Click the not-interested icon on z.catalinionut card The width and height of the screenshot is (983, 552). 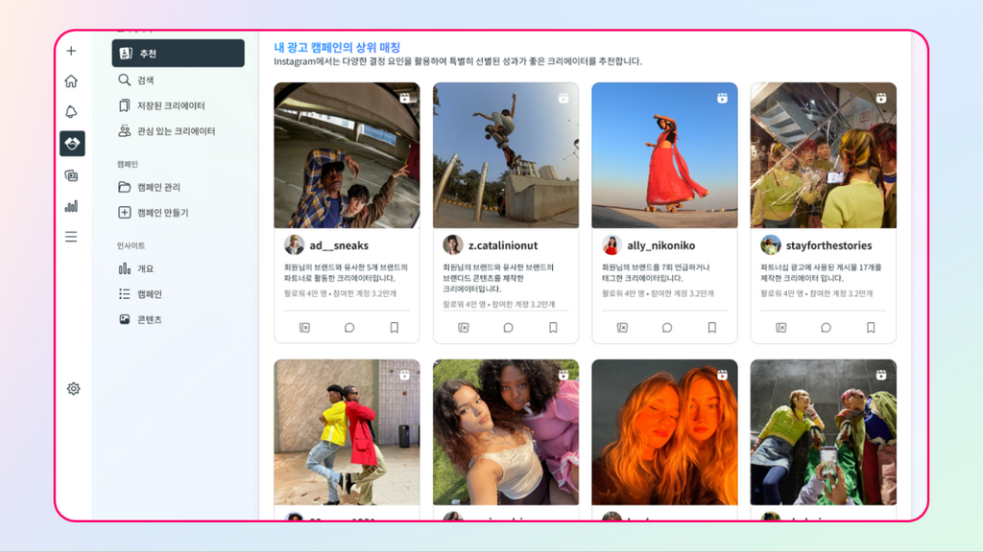[x=464, y=328]
